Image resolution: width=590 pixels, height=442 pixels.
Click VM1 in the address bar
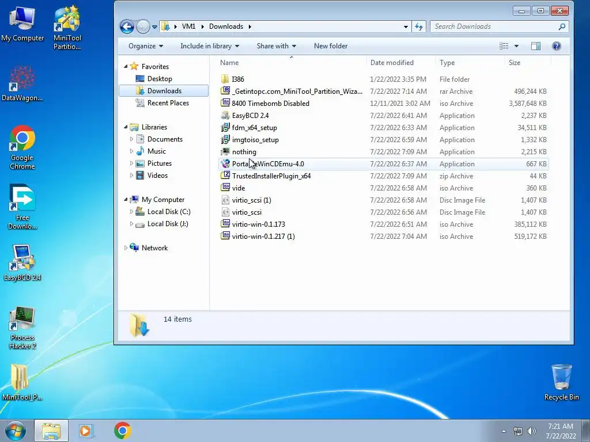(x=188, y=26)
